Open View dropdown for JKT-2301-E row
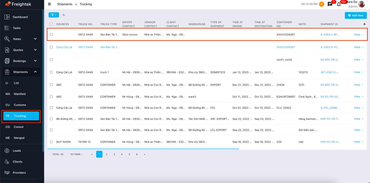The image size is (370, 183). 359,72
